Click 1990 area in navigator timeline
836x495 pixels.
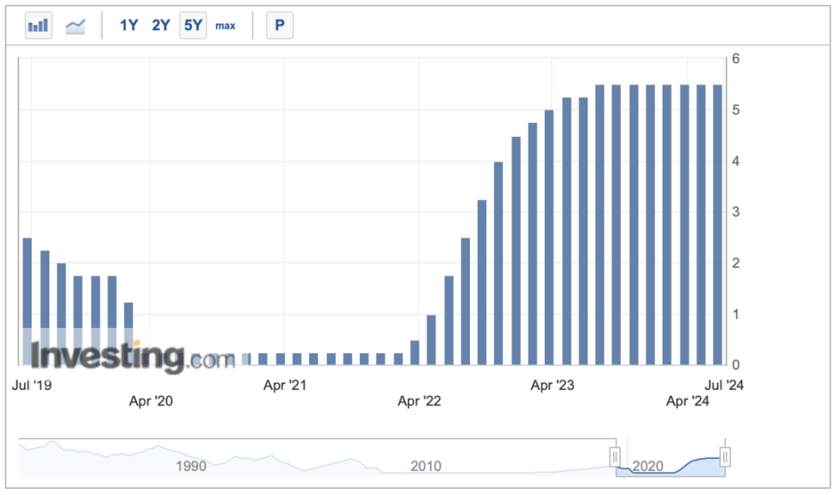(190, 466)
